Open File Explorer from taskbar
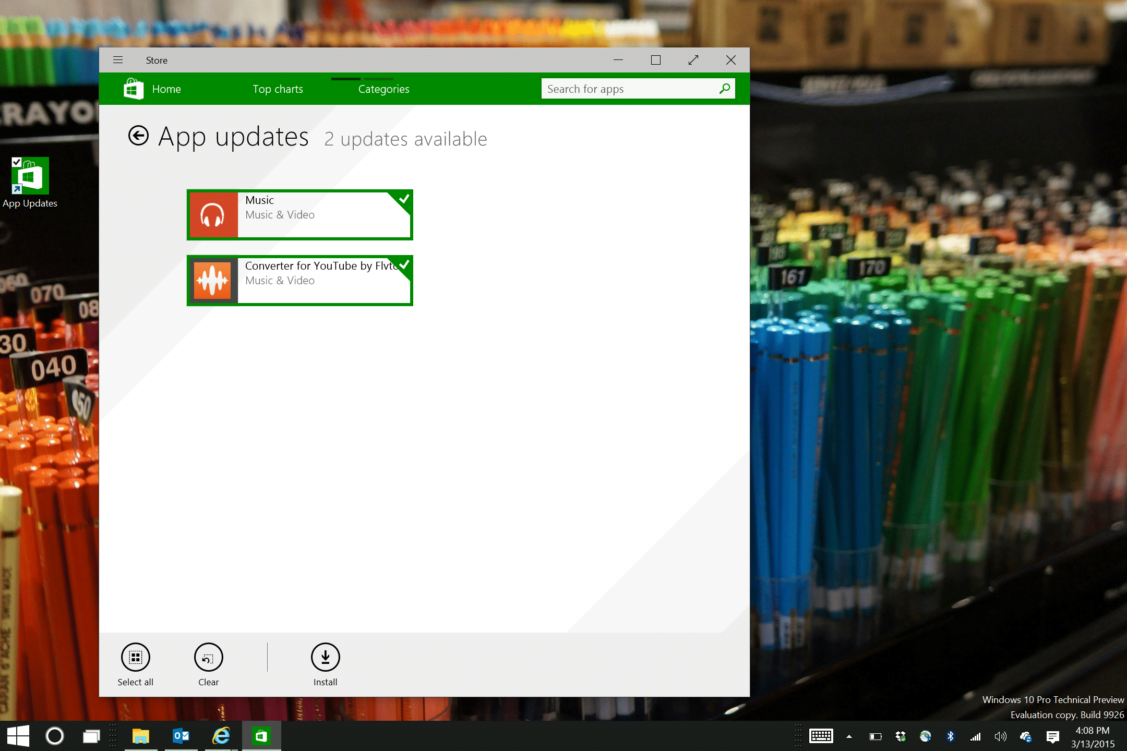Screen dimensions: 1127x751 pyautogui.click(x=141, y=736)
